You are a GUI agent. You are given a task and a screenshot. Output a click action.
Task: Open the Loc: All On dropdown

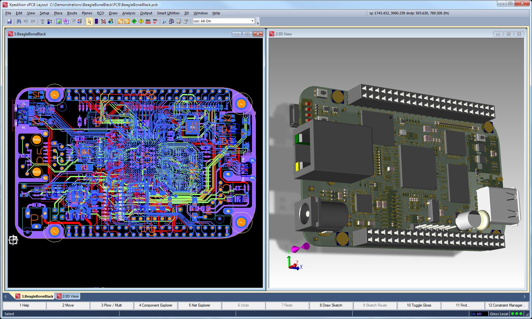pos(252,21)
